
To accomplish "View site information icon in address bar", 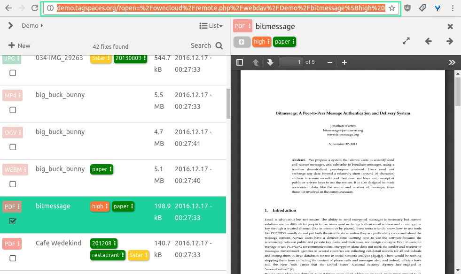I will (x=50, y=8).
